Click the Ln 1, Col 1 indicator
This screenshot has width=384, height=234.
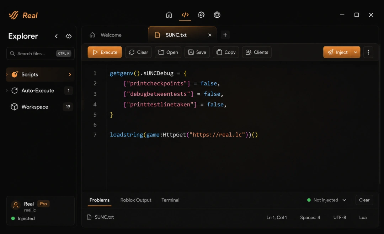click(x=277, y=217)
